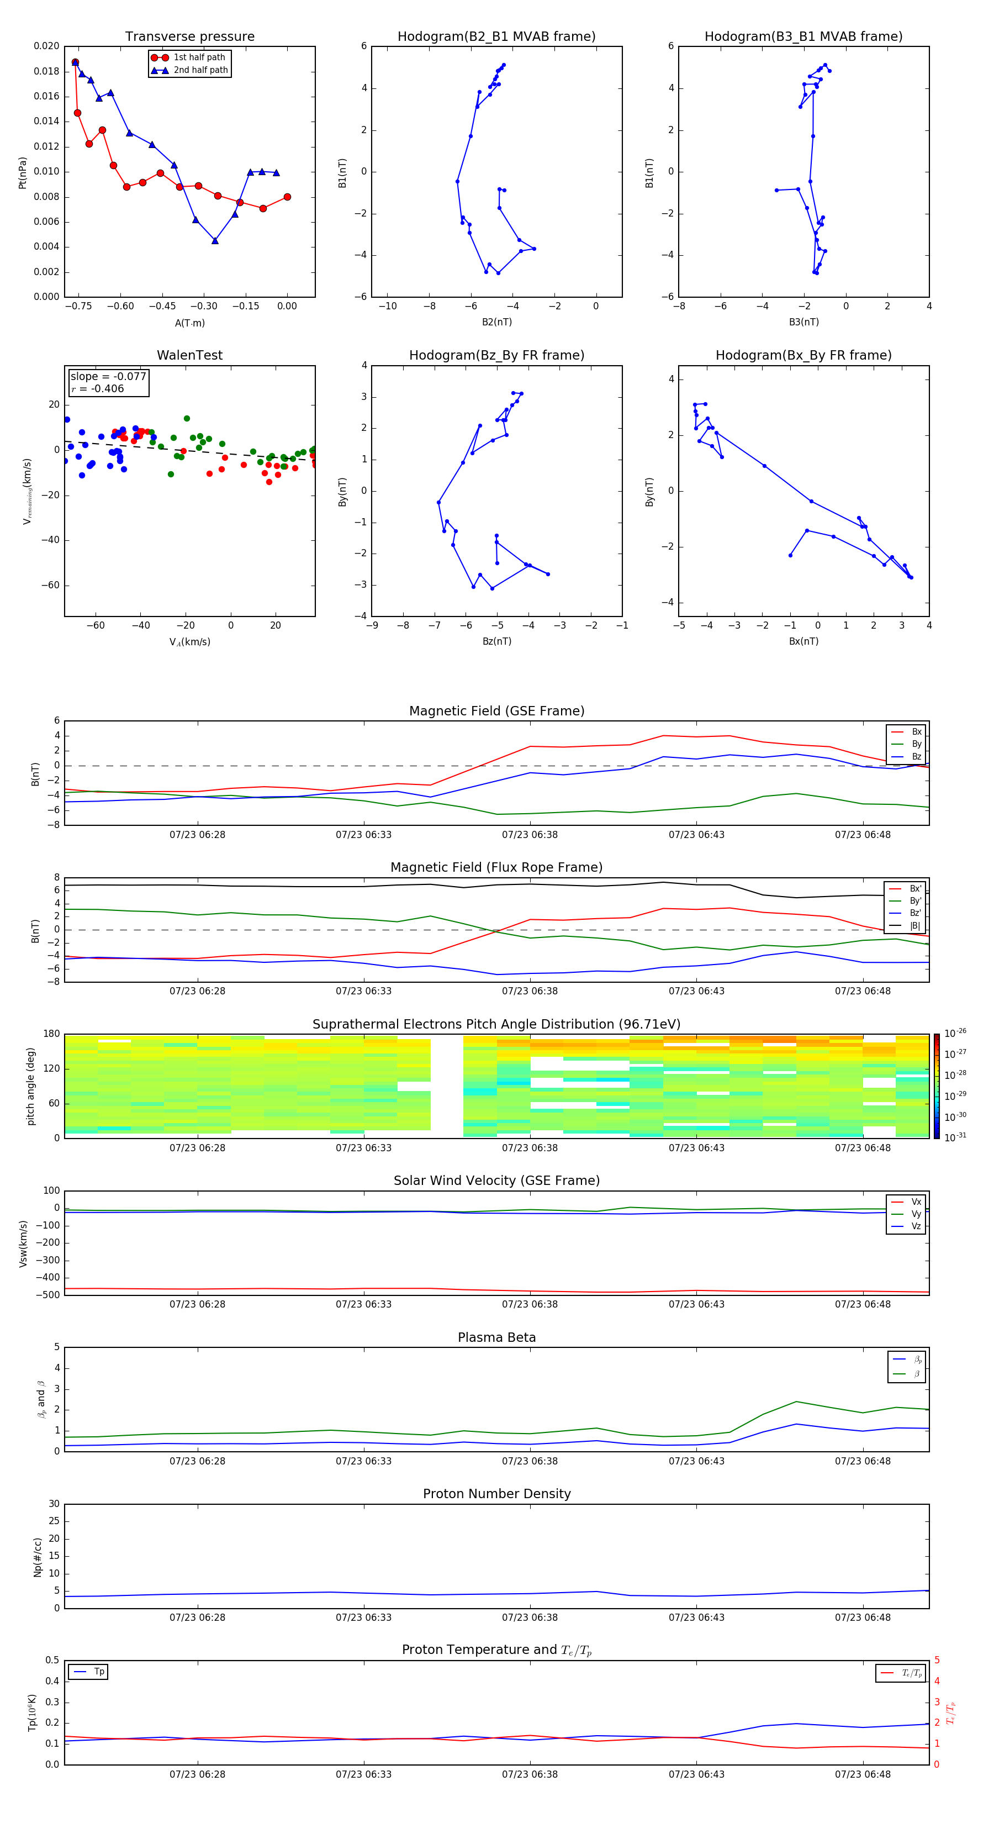
Task: Click the 'A(T·m)' x-axis label
Action: [x=189, y=323]
